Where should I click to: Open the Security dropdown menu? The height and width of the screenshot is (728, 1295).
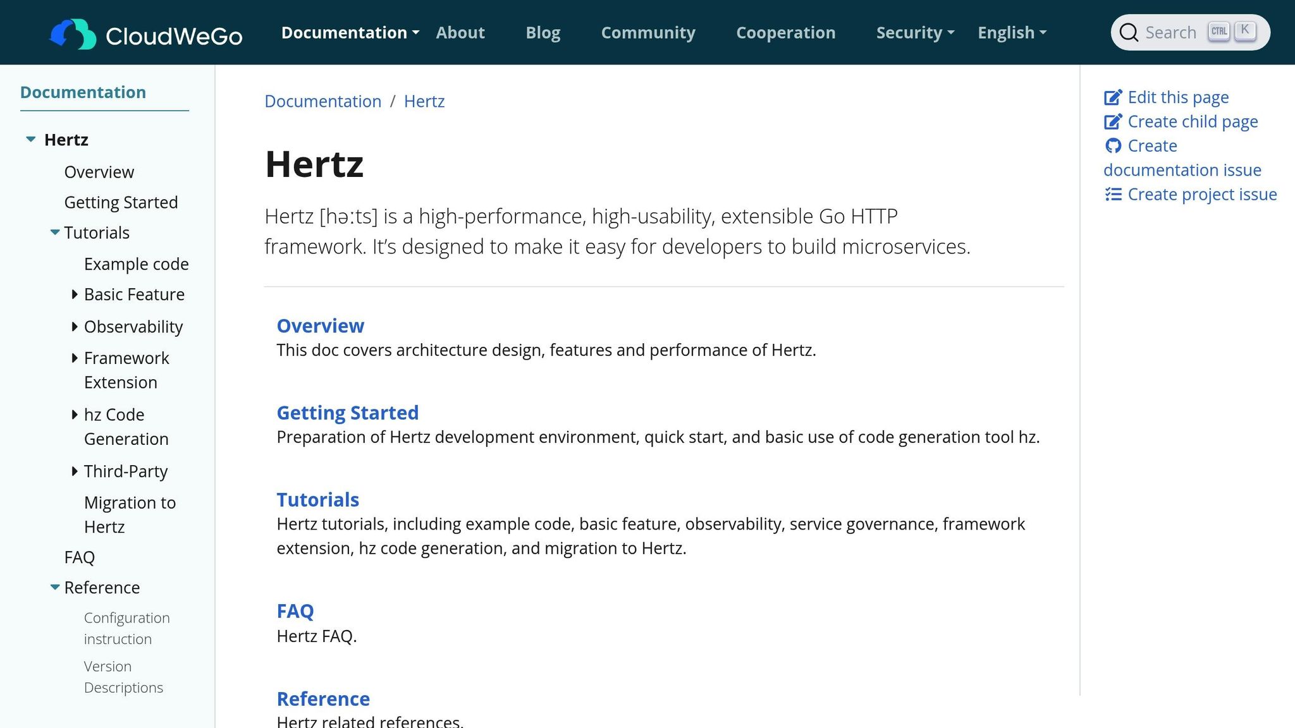915,32
